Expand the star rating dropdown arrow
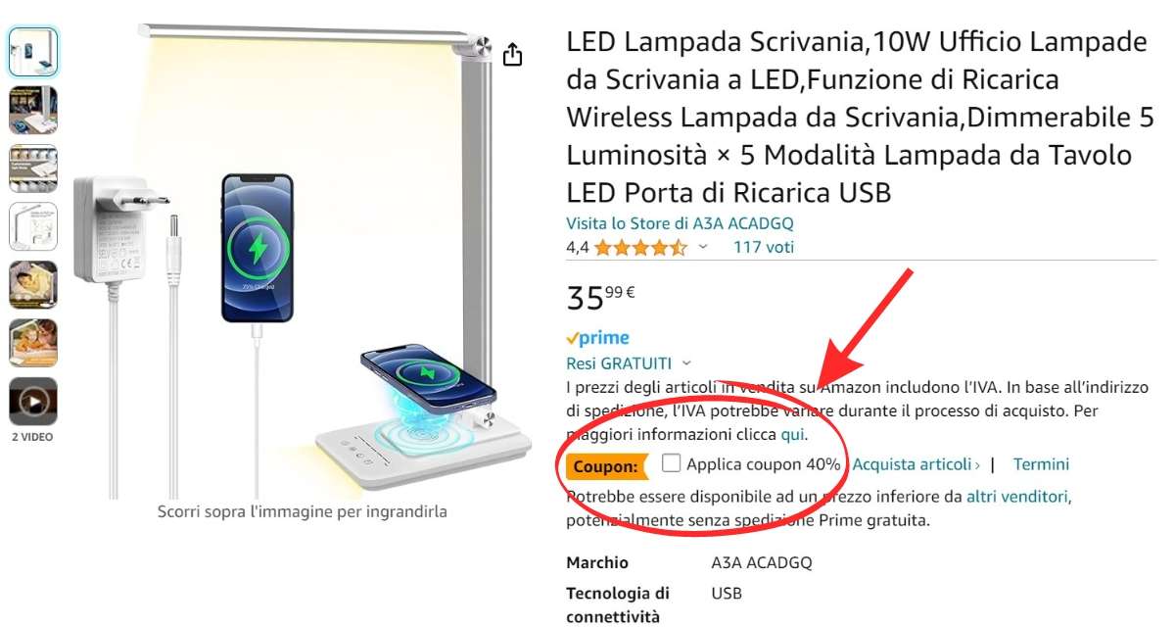The width and height of the screenshot is (1175, 627). pyautogui.click(x=703, y=248)
